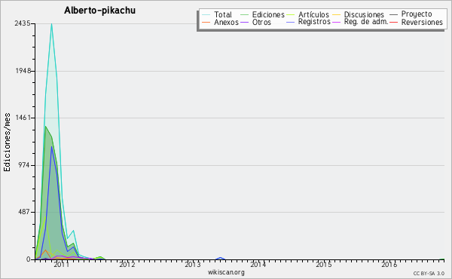
Task: Select the Reversiones legend entry
Action: click(x=422, y=22)
